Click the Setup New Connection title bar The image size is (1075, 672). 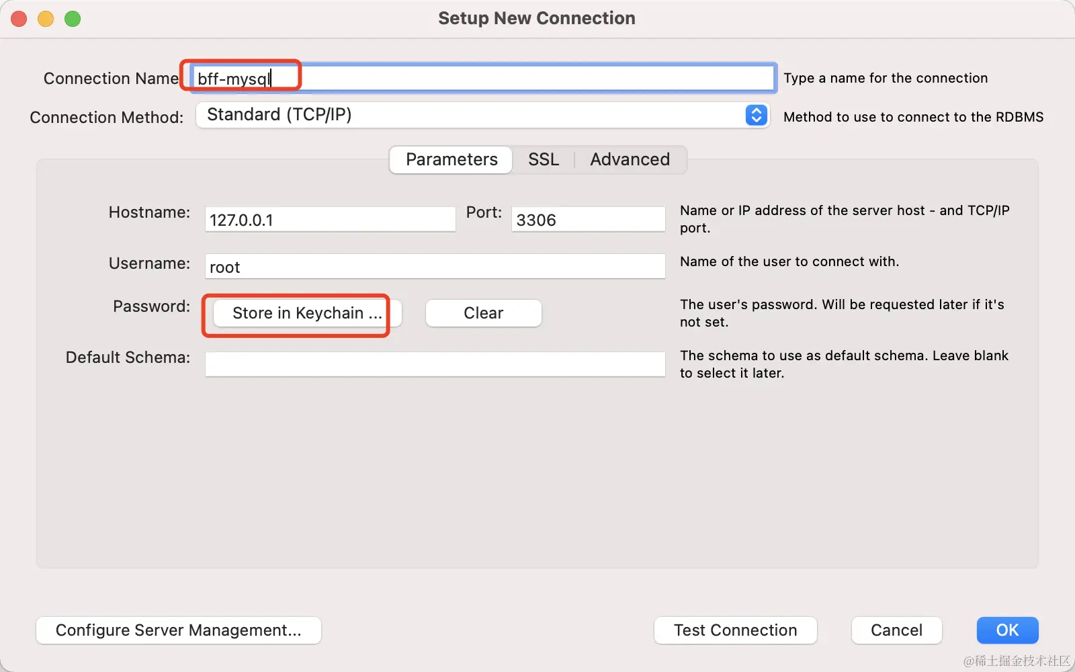(x=536, y=18)
